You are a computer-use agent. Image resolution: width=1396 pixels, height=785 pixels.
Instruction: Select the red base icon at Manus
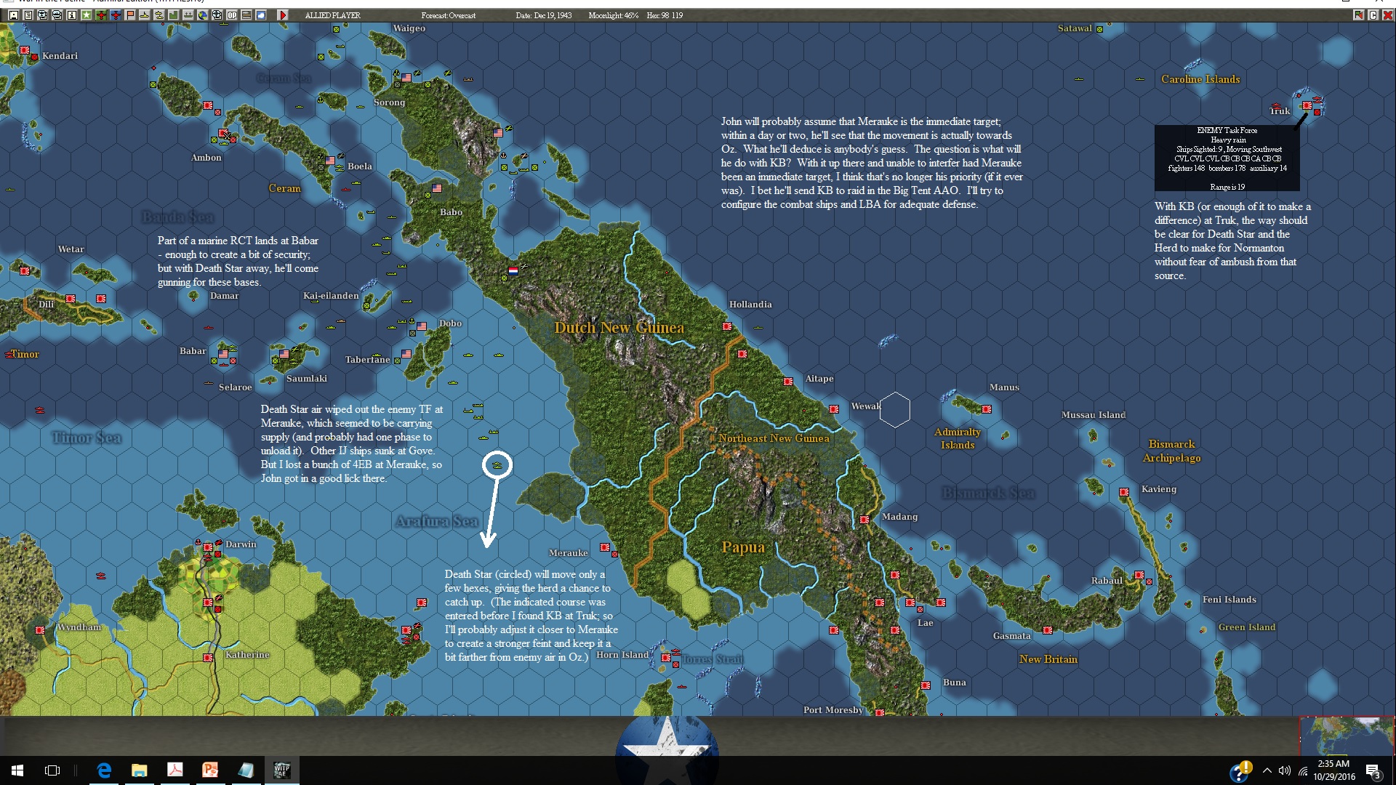(987, 409)
